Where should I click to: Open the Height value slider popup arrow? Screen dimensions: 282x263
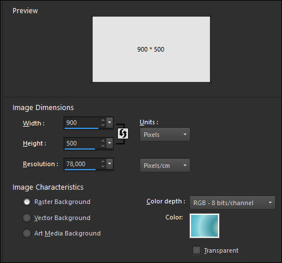110,143
